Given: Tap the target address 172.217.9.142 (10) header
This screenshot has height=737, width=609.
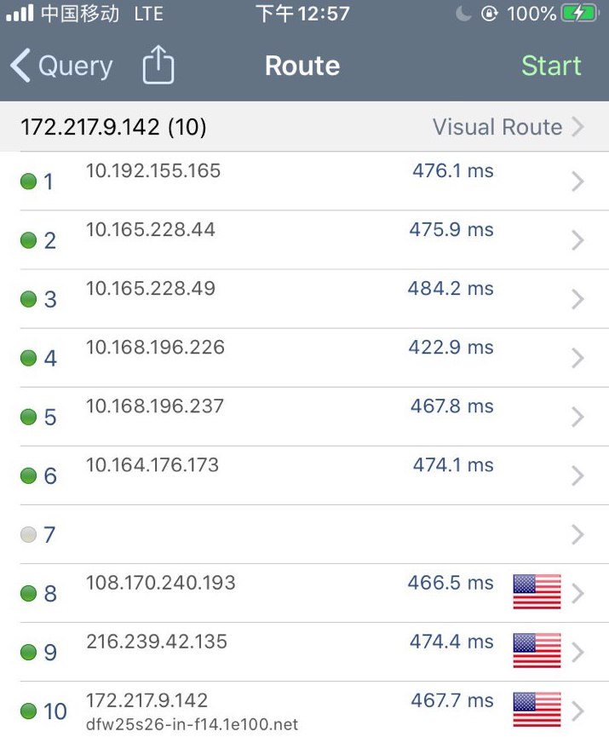Looking at the screenshot, I should coord(113,127).
